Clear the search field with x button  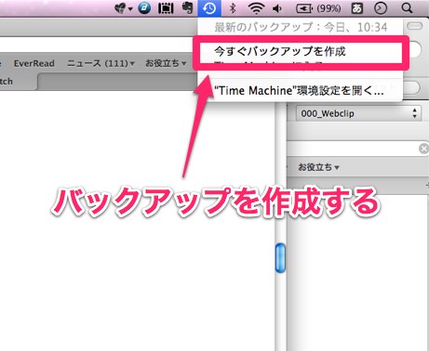point(423,149)
